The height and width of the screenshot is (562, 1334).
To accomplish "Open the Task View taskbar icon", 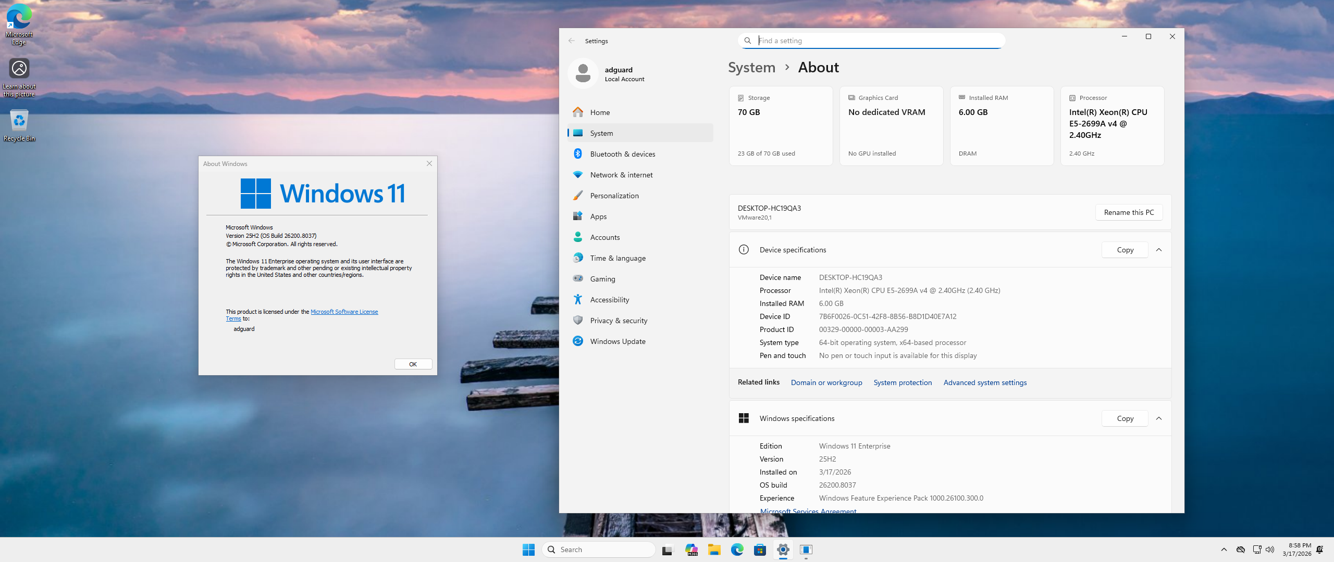I will click(x=668, y=550).
